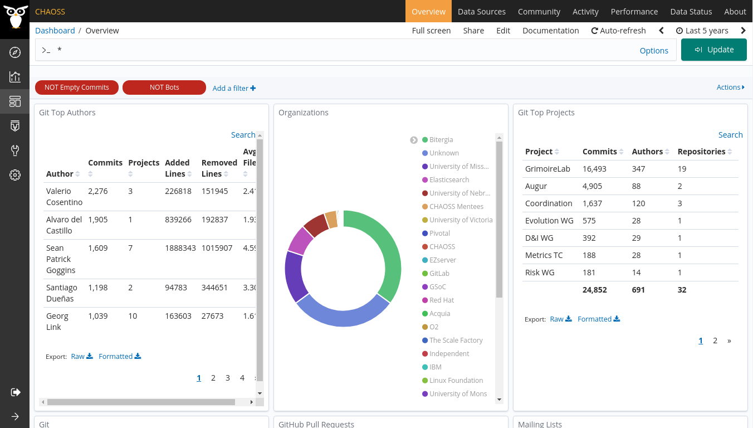The image size is (753, 428).
Task: Export Formatted data from Git Top Authors
Action: point(120,357)
